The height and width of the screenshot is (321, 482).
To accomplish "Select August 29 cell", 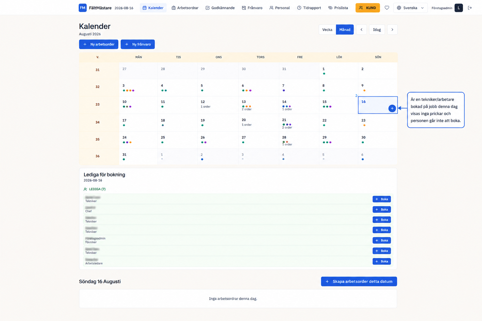I will pyautogui.click(x=338, y=140).
